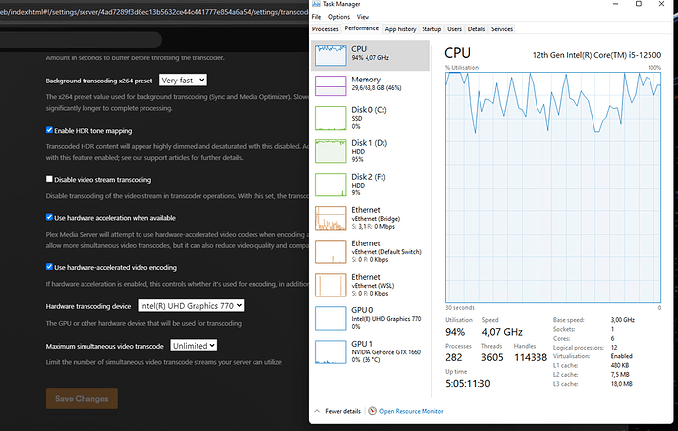
Task: Toggle Use hardware-accelerated video encoding
Action: [49, 267]
